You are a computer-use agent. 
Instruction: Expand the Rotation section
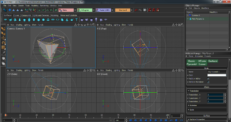pos(188,105)
